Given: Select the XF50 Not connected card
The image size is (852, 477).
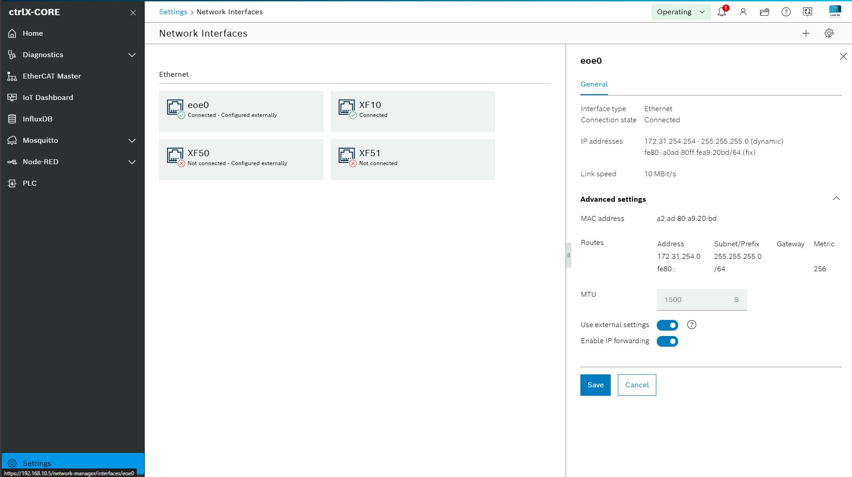Looking at the screenshot, I should point(241,160).
